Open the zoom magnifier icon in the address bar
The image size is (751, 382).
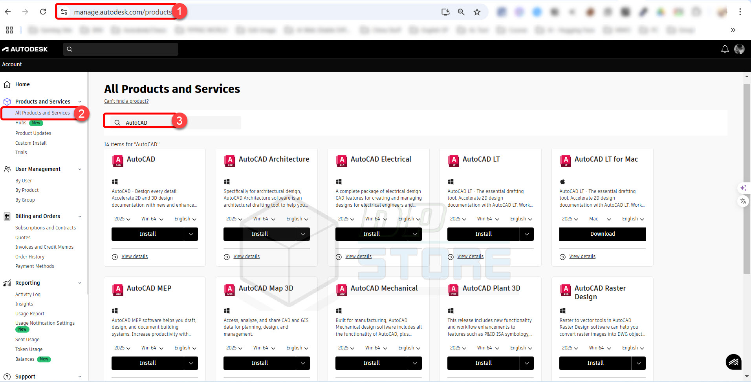tap(461, 12)
